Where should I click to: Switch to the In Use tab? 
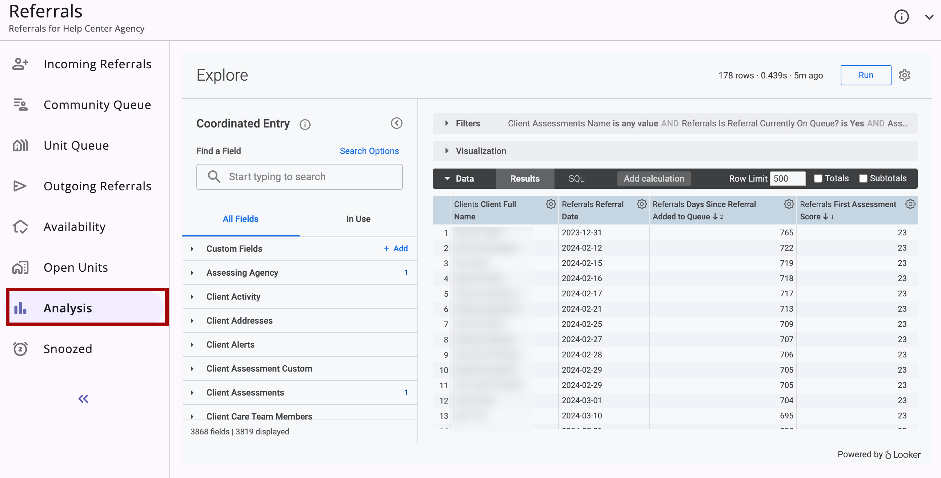coord(358,219)
